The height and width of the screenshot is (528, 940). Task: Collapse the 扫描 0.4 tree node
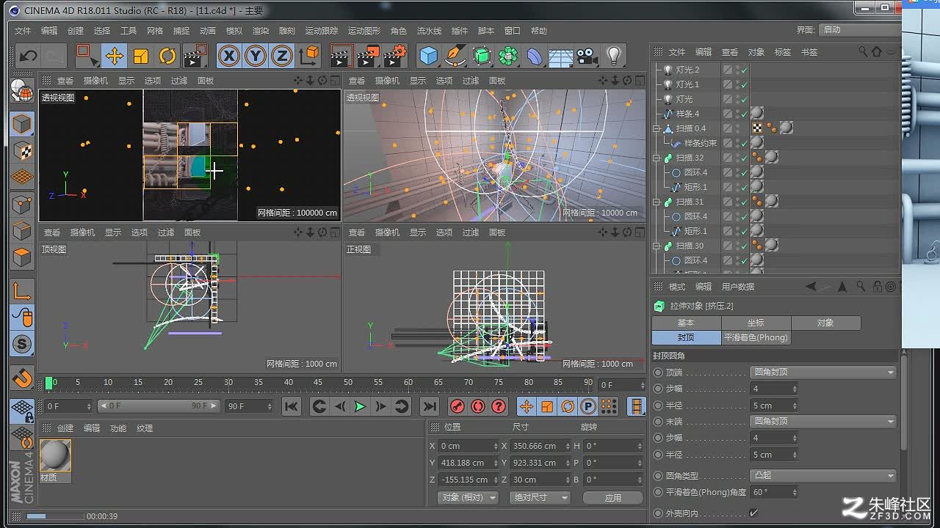click(x=657, y=128)
